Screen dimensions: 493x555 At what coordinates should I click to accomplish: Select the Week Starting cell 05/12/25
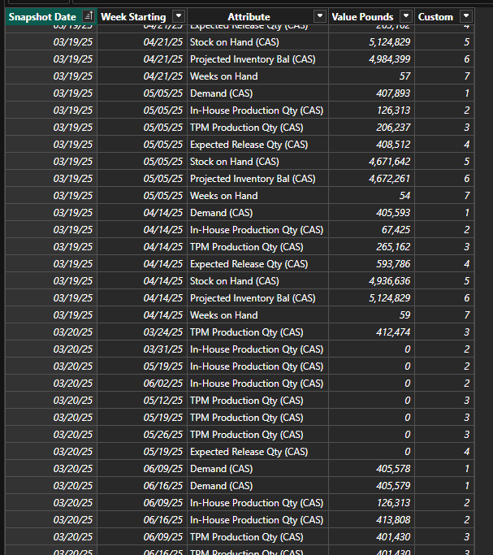(162, 401)
